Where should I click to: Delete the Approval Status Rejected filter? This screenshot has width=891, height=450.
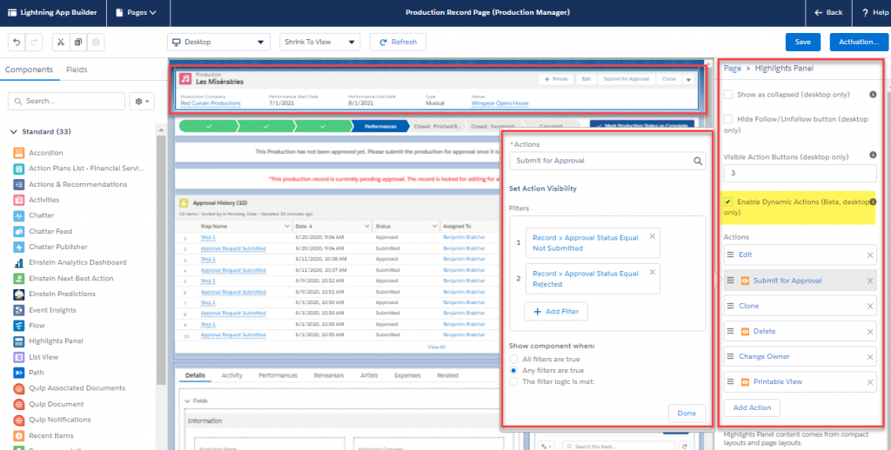point(653,270)
